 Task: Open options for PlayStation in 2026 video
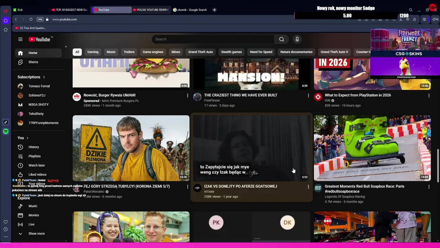click(x=429, y=95)
